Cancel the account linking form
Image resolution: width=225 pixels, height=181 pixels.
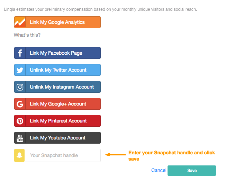pos(159,170)
